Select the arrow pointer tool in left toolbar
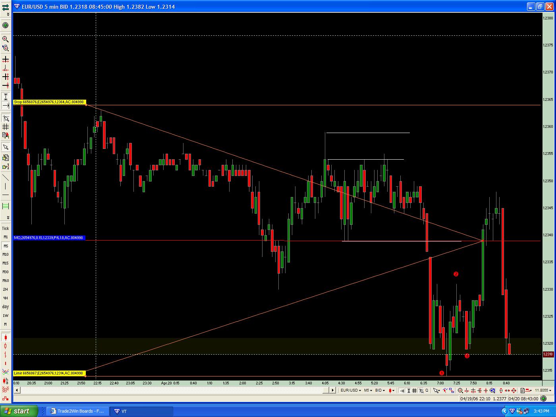Viewport: 556px width, 417px height. click(x=6, y=147)
